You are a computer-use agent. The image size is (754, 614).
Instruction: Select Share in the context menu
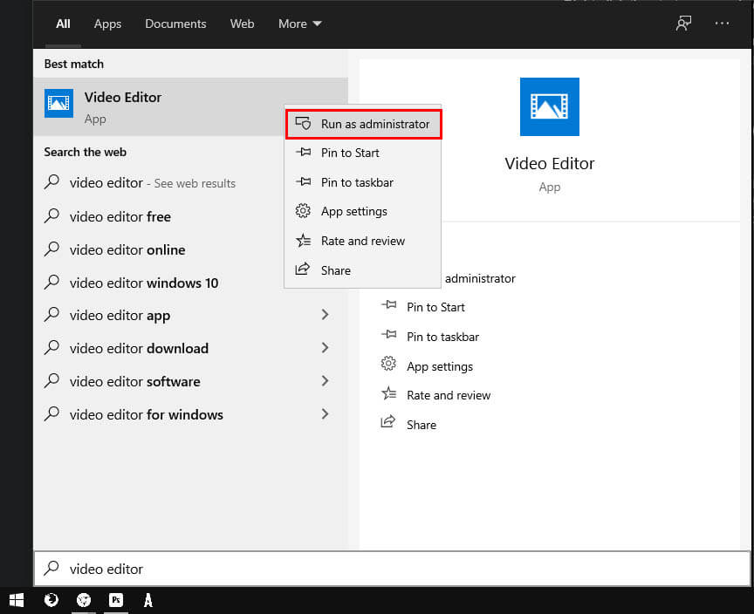tap(363, 270)
